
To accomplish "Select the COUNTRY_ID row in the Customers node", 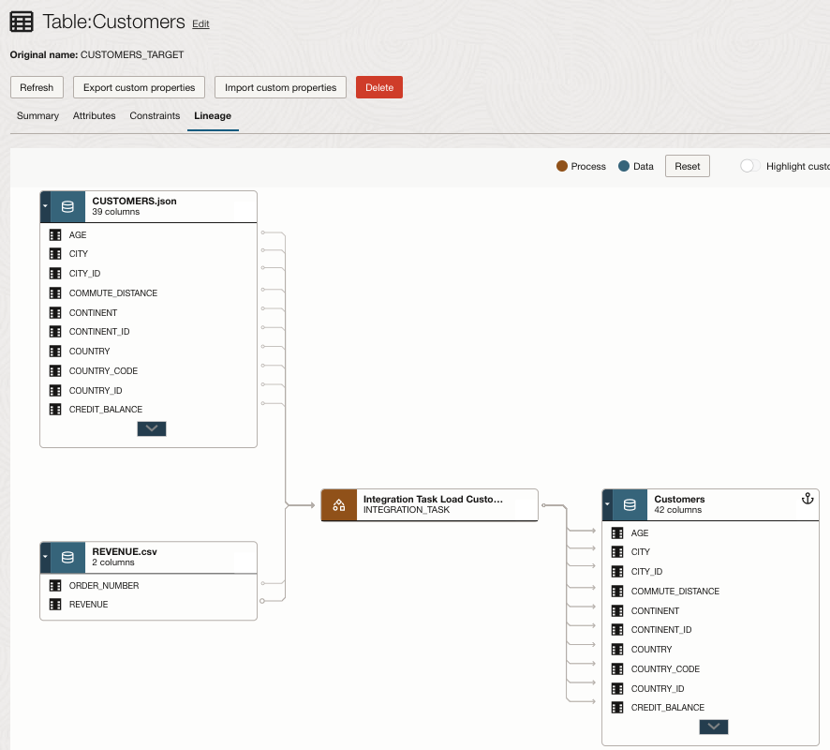I will pos(710,688).
